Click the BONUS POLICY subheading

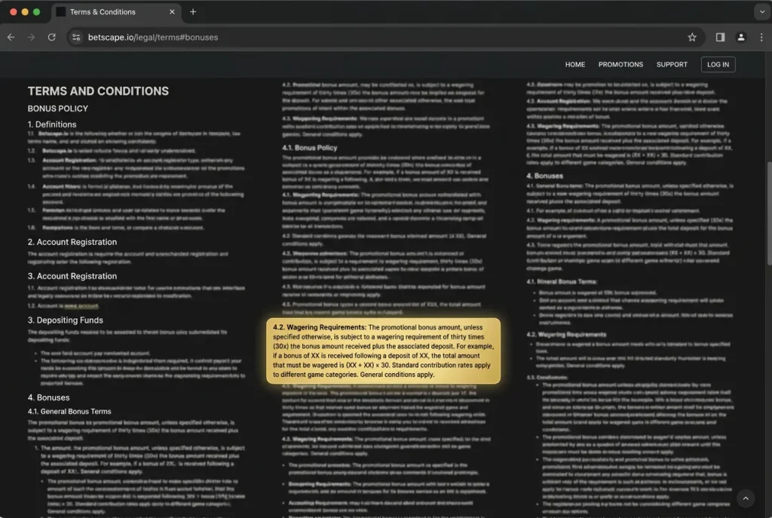tap(57, 109)
